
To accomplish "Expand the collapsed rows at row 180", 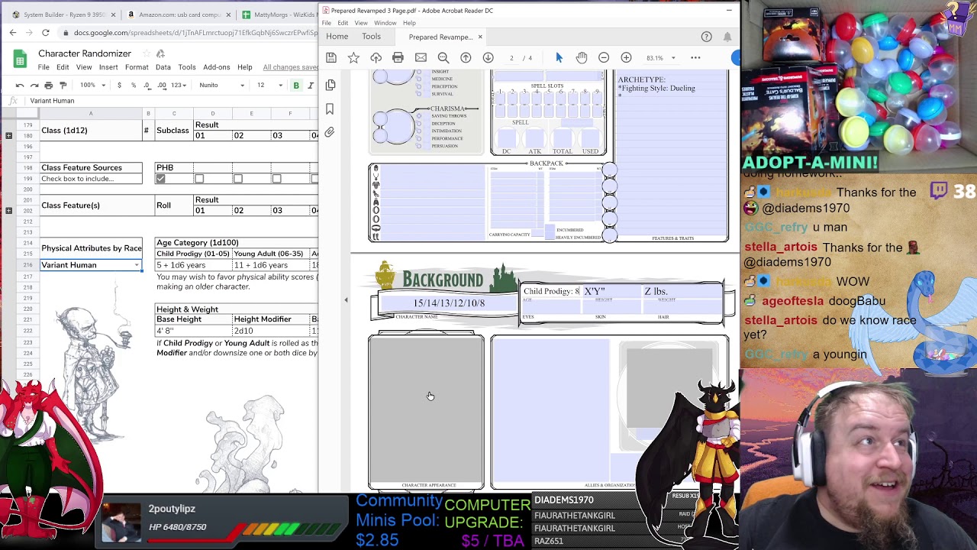I will point(8,136).
